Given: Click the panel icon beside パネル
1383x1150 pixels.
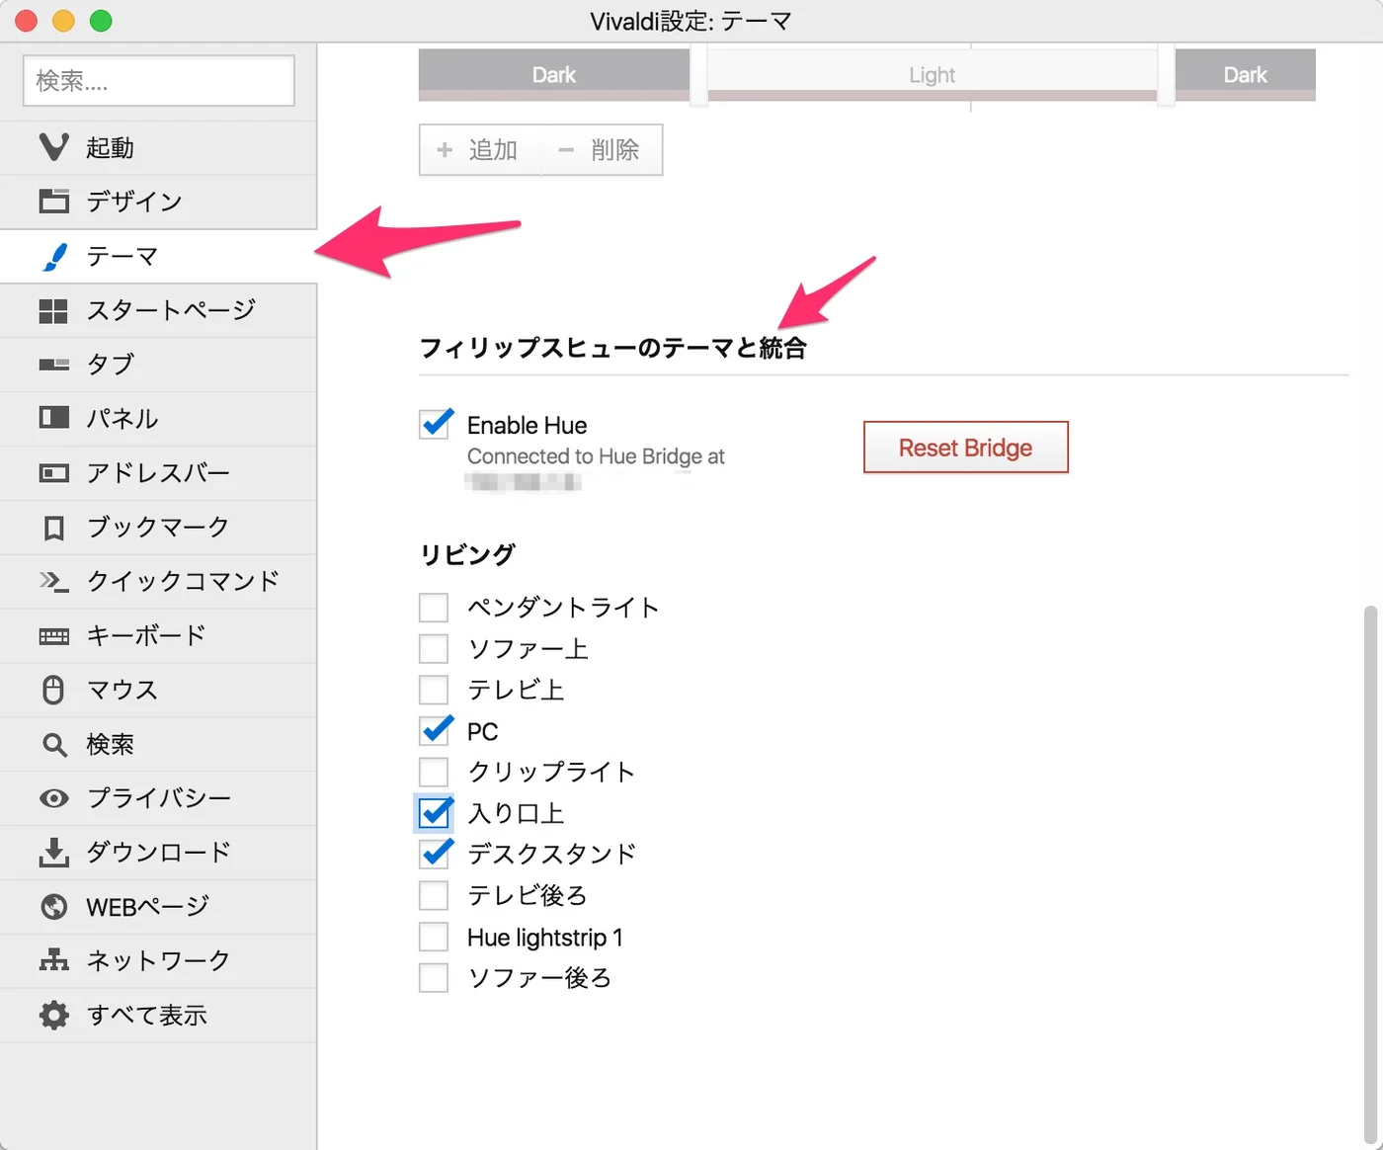Looking at the screenshot, I should pyautogui.click(x=54, y=418).
